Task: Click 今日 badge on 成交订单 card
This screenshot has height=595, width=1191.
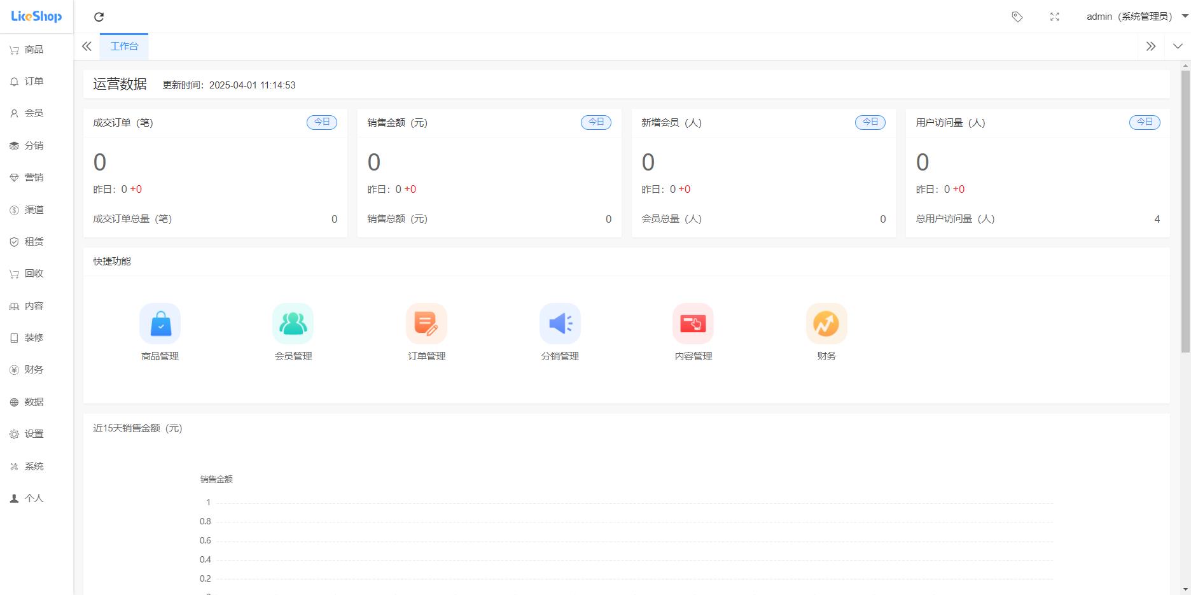Action: point(322,122)
